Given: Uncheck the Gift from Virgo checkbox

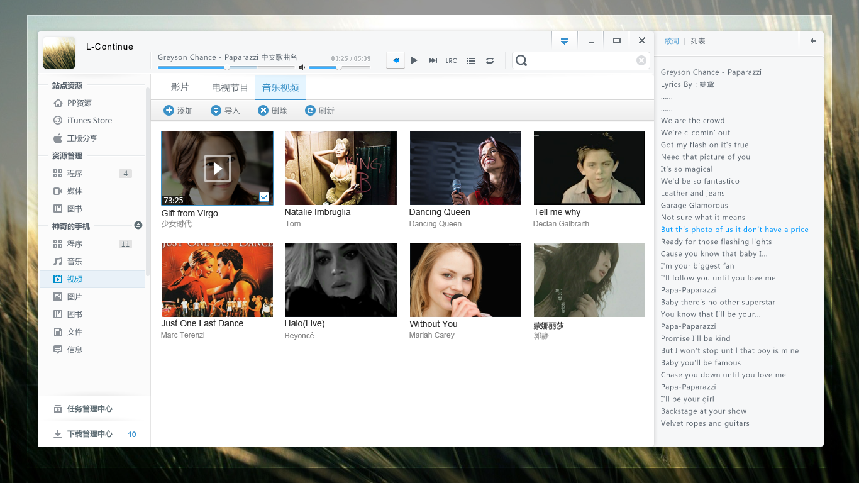Looking at the screenshot, I should click(x=264, y=197).
